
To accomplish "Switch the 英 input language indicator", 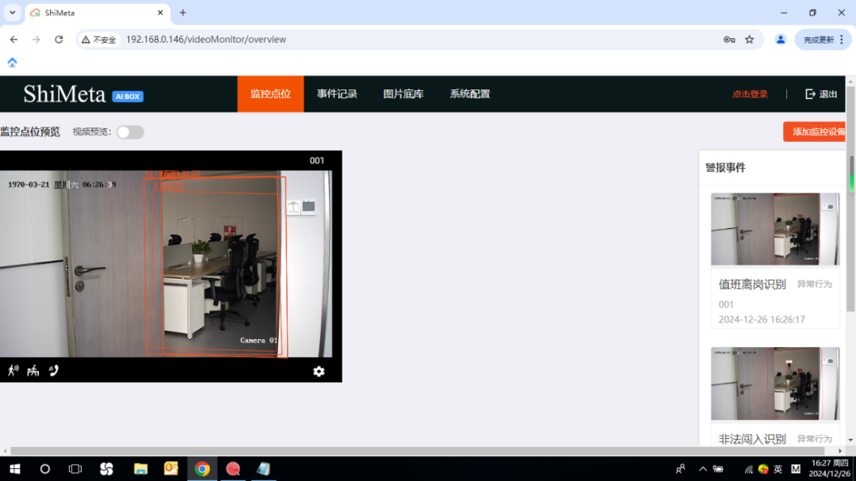I will (778, 469).
